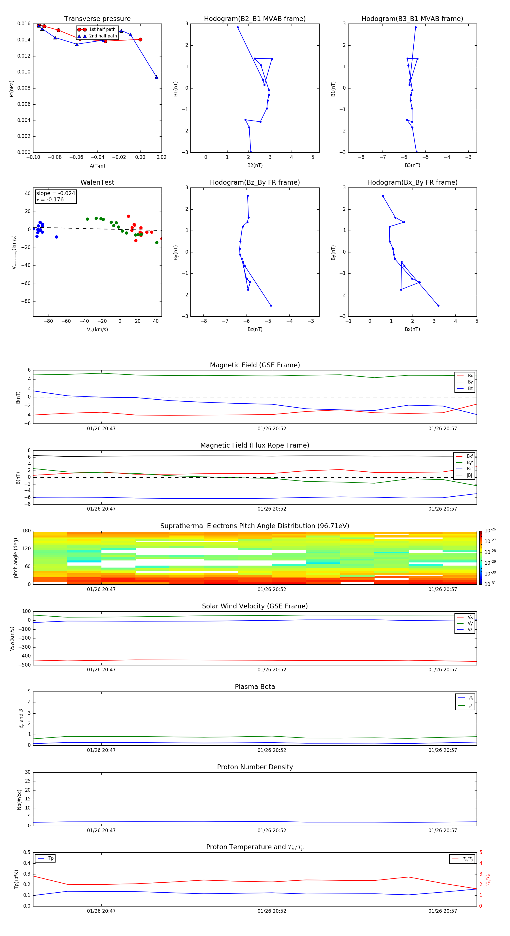Click the 'B3(nT)' x-axis label
This screenshot has width=510, height=936.
coord(412,165)
